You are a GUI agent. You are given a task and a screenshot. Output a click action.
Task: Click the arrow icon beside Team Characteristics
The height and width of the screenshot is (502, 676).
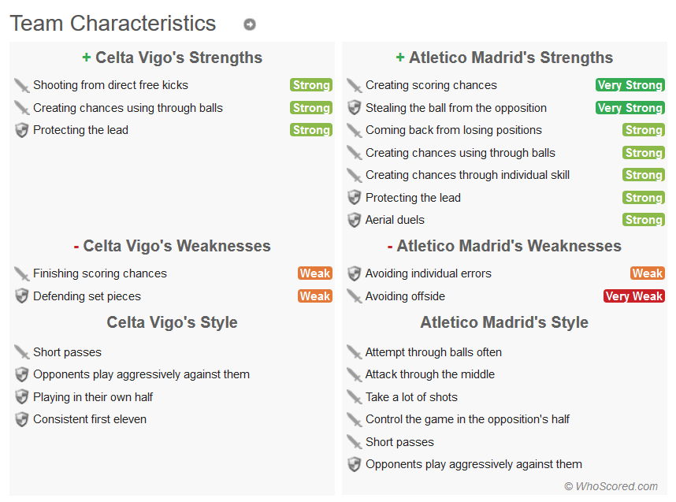[250, 24]
